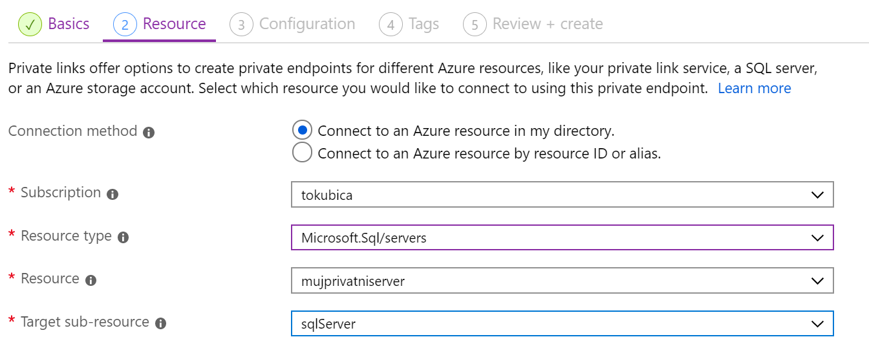Click the Resource info icon
869x359 pixels.
coord(91,280)
